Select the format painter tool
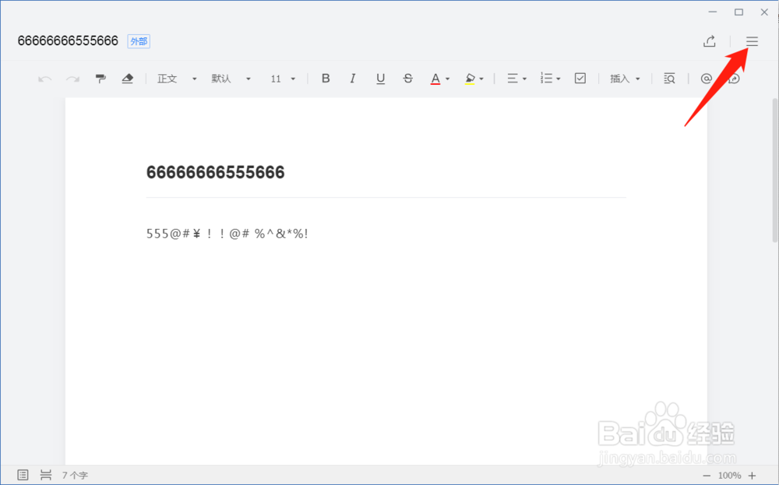 [x=100, y=79]
